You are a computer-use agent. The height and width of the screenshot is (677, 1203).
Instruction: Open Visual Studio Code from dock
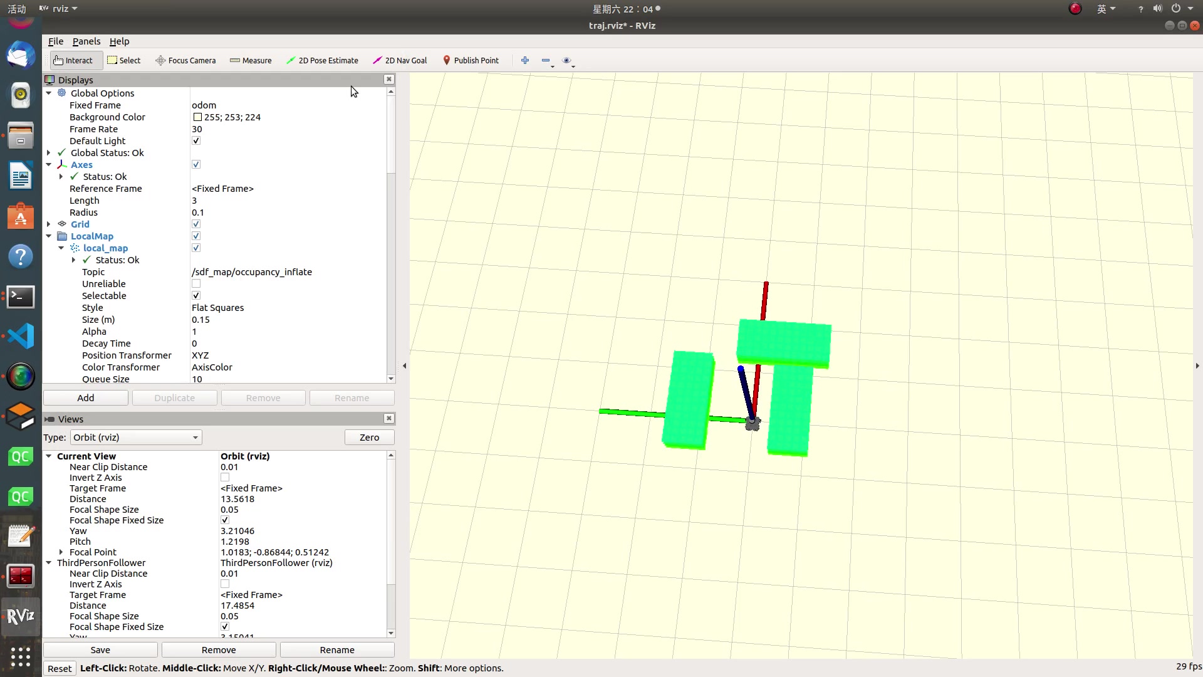pyautogui.click(x=21, y=337)
